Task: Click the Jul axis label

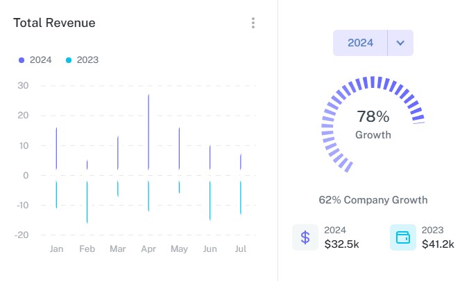Action: click(241, 248)
